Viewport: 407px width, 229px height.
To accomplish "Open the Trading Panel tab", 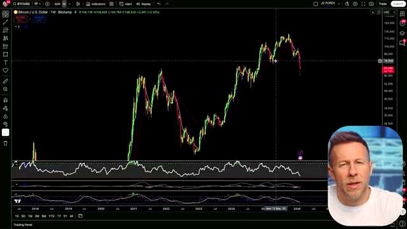I will [x=23, y=225].
